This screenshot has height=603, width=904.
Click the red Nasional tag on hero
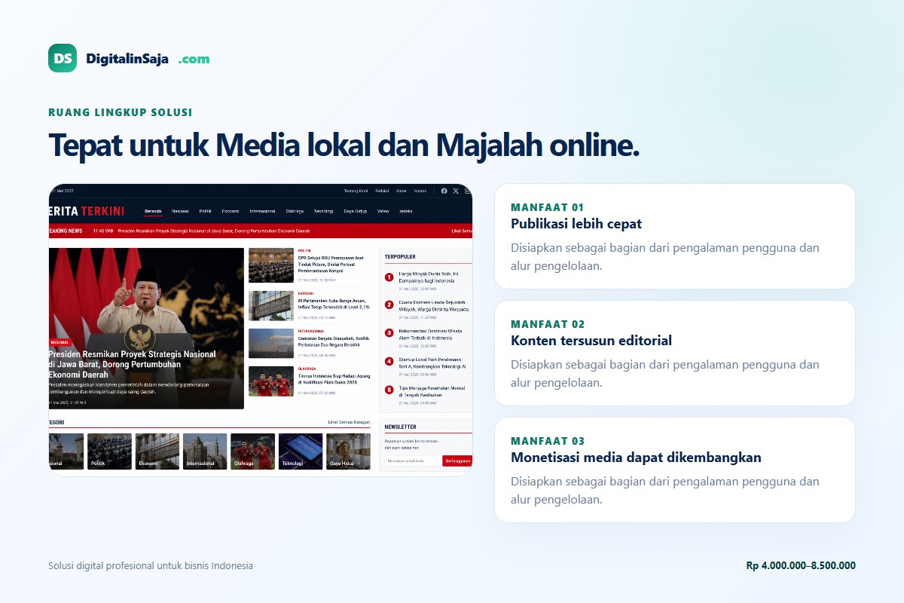[60, 342]
